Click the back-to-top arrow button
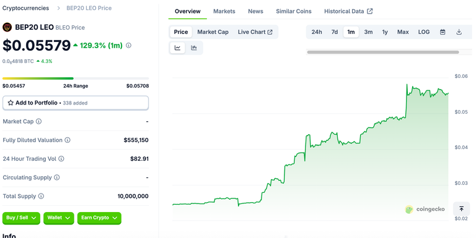This screenshot has width=476, height=238. point(461,208)
